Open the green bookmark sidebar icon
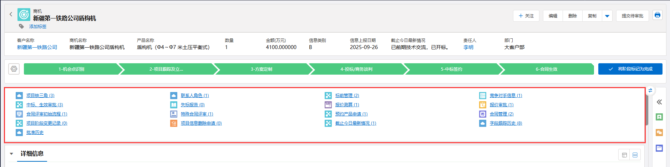Image resolution: width=670 pixels, height=167 pixels. click(x=659, y=117)
